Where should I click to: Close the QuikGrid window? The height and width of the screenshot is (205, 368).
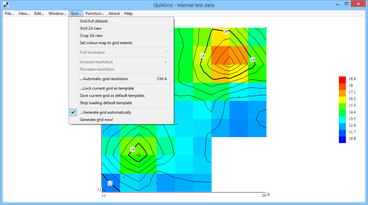click(358, 4)
